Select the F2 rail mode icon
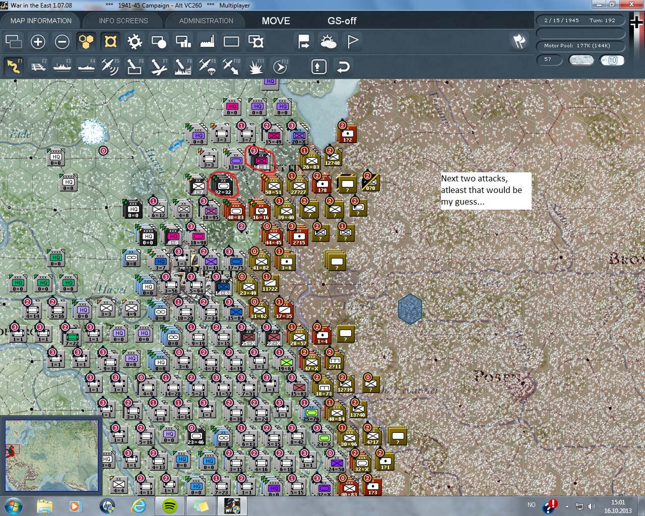 (x=38, y=67)
